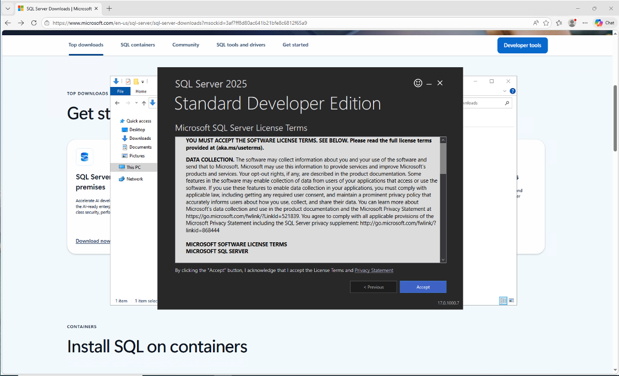
Task: Open the Community page tab
Action: [x=185, y=45]
